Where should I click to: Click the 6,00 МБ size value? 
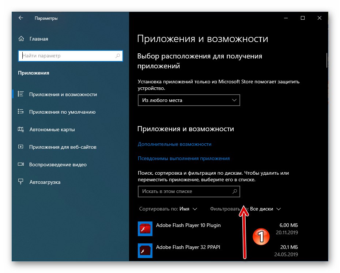(288, 225)
